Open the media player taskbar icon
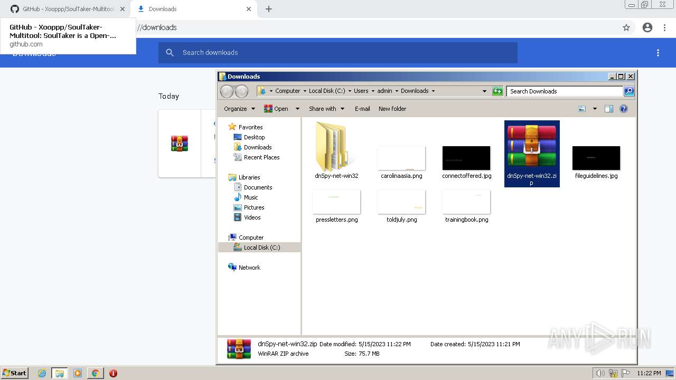 (78, 373)
